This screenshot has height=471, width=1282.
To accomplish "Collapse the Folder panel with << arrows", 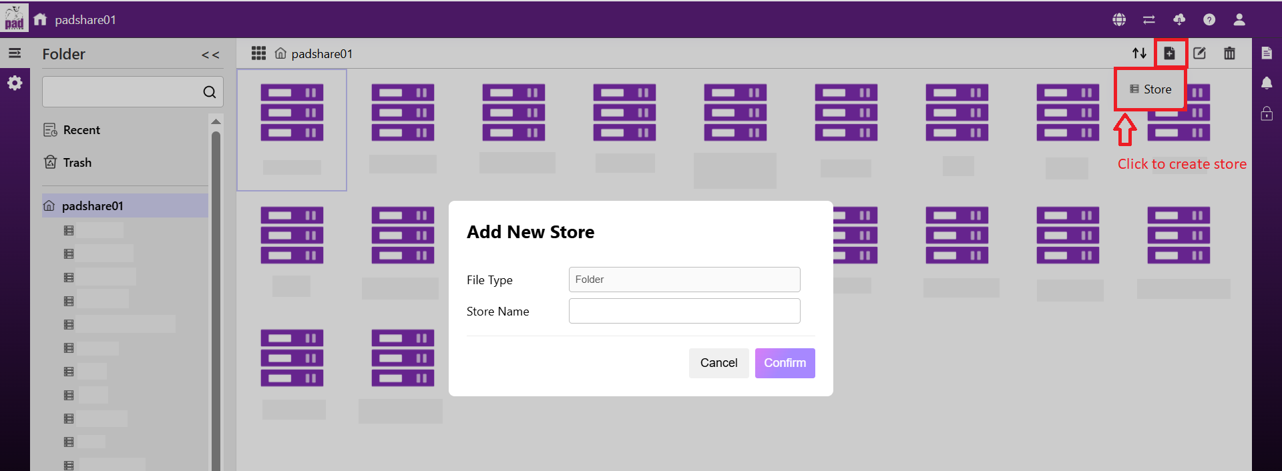I will click(210, 55).
